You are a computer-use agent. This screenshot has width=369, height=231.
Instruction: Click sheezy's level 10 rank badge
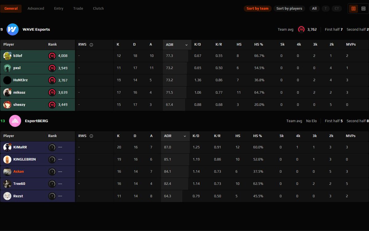click(x=52, y=105)
